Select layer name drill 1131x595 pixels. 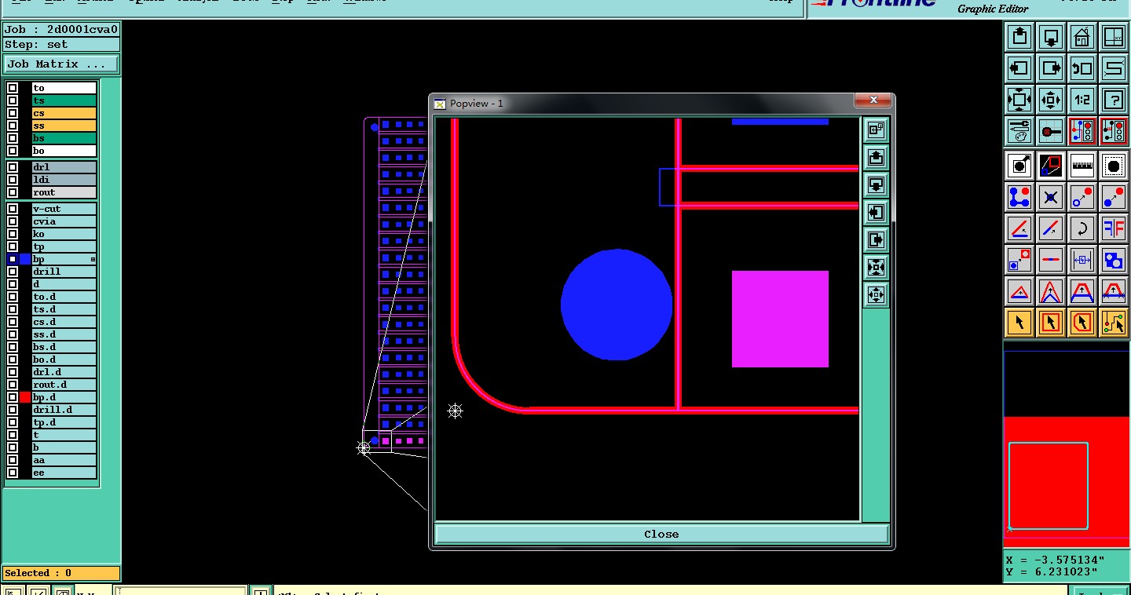[64, 272]
